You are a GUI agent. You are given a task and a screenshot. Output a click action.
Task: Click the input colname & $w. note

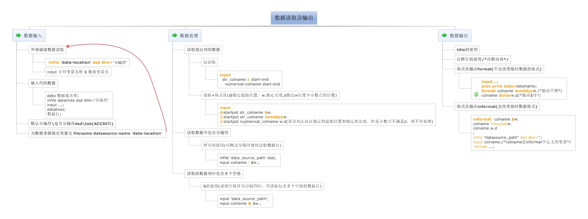(x=245, y=201)
